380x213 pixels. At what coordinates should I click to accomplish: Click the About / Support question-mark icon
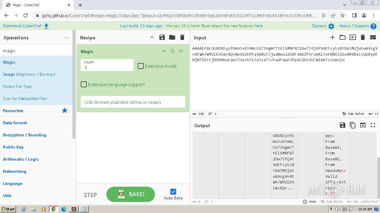click(373, 26)
